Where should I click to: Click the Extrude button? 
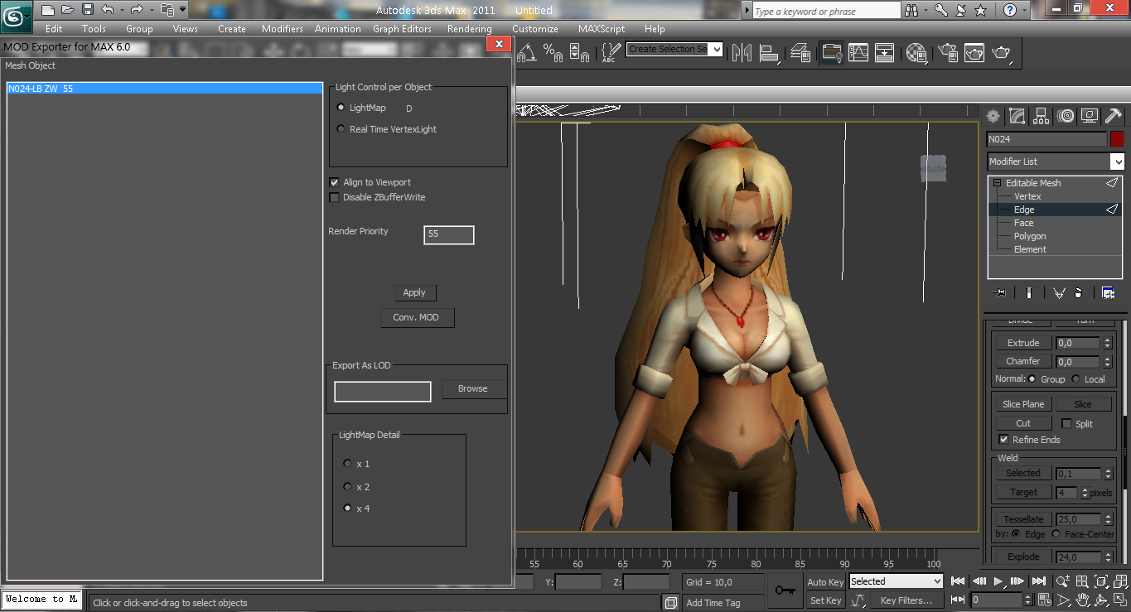pos(1023,343)
